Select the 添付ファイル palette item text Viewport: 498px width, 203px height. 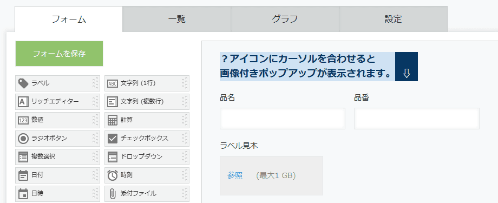click(x=139, y=194)
